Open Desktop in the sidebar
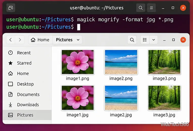Screen dimensions: 193x131 tap(27, 84)
